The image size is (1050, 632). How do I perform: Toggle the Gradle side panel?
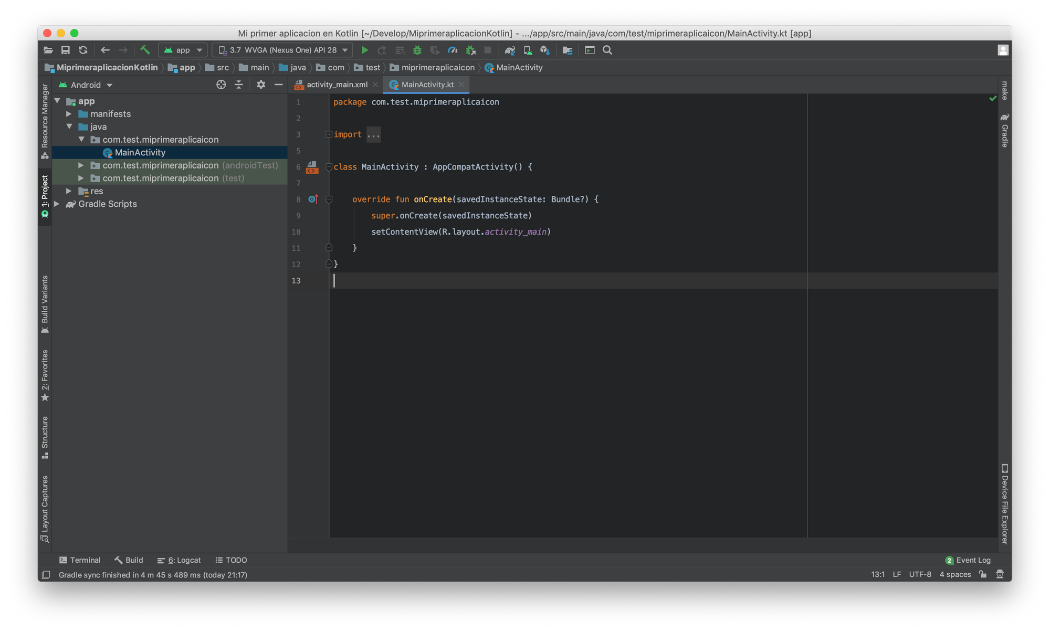coord(1004,131)
